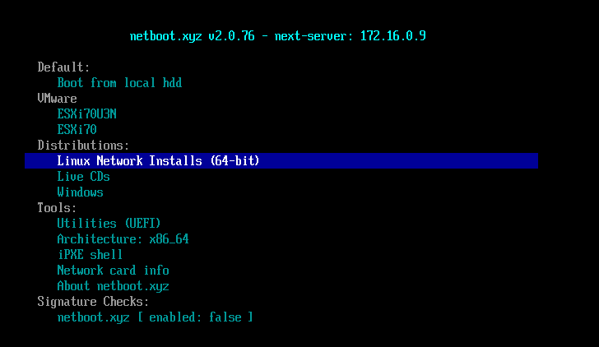Click the Tools: section header
The image size is (599, 347).
[57, 208]
